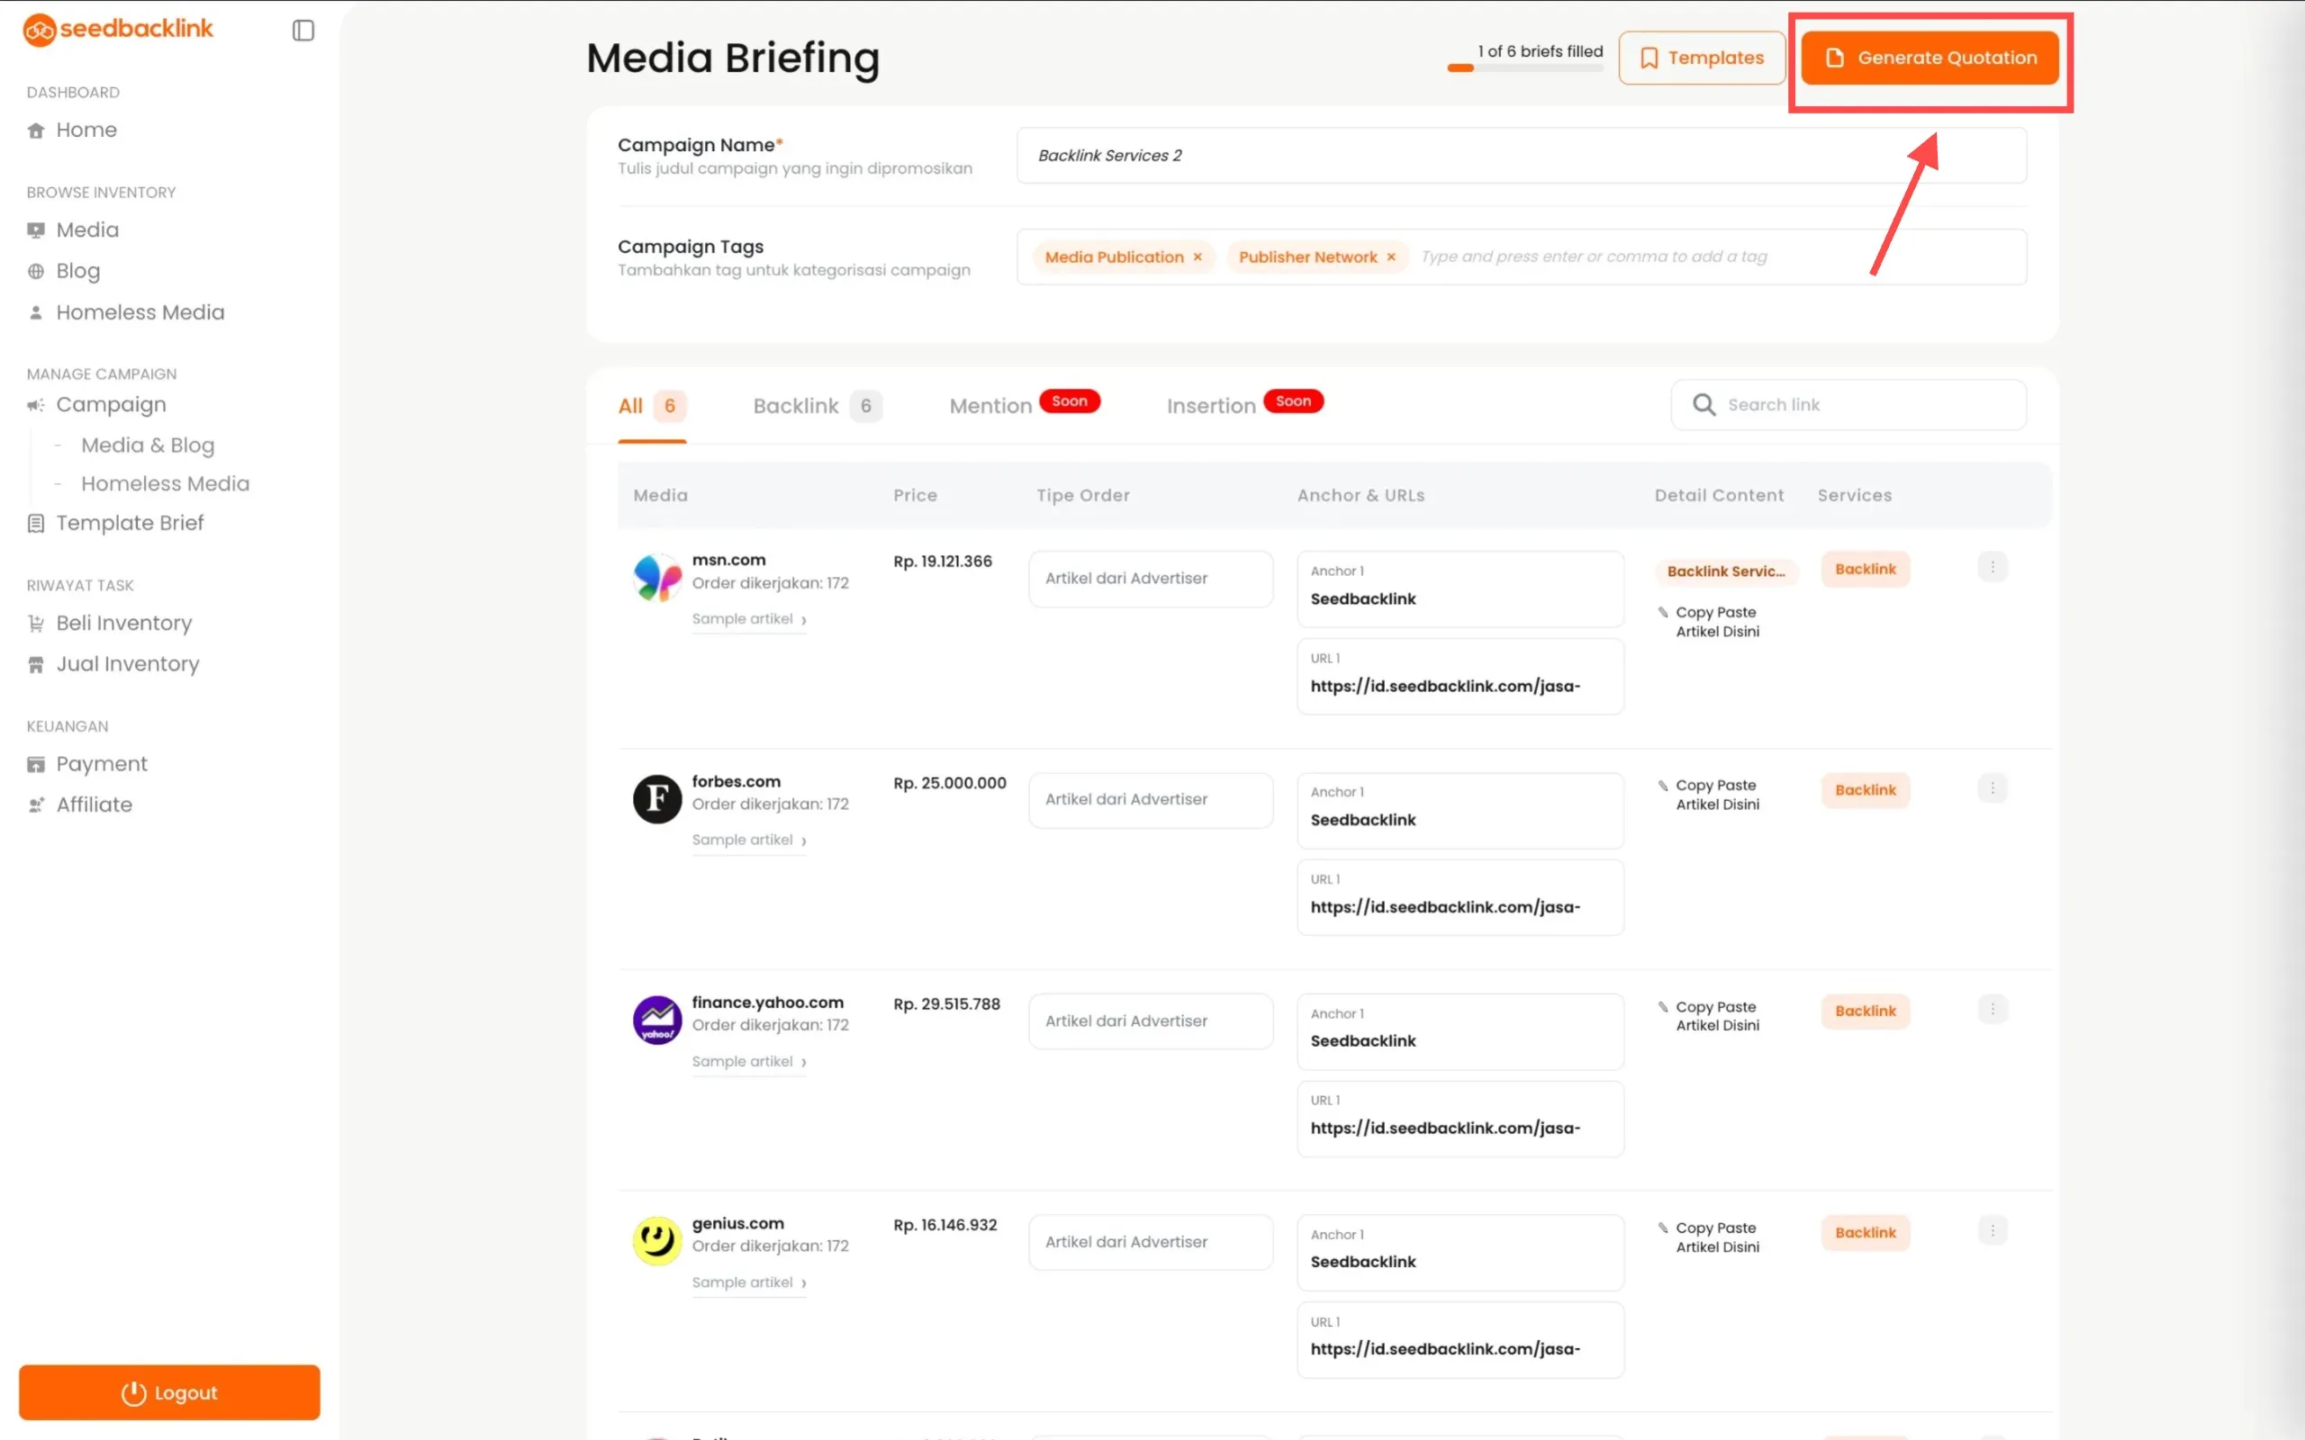The height and width of the screenshot is (1440, 2305).
Task: Edit Anchor 1 for finance.yahoo.com
Action: [x=1460, y=1031]
